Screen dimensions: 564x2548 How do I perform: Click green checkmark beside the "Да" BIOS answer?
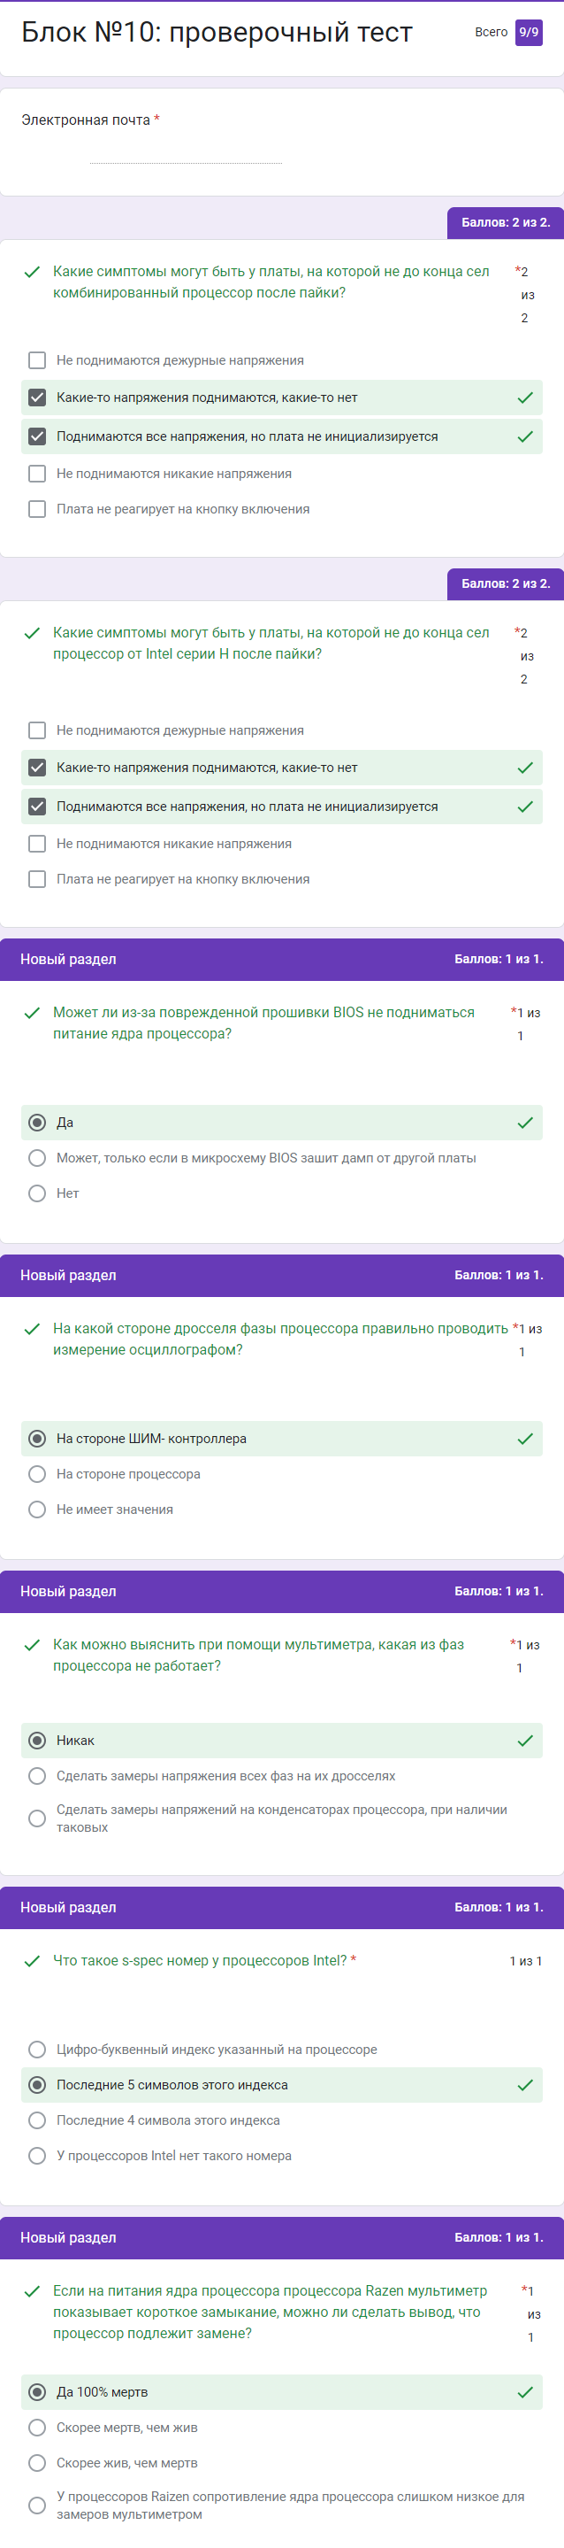tap(524, 1123)
